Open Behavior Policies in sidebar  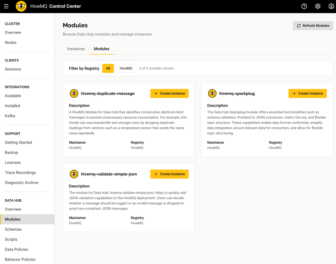coord(20,259)
